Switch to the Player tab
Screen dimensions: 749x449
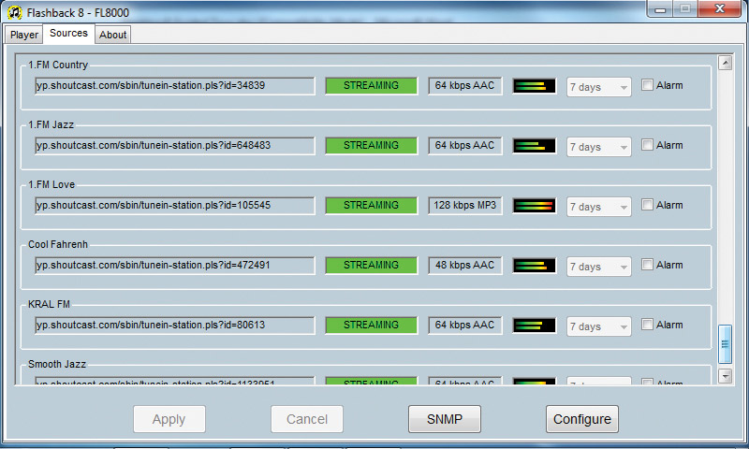coord(24,35)
